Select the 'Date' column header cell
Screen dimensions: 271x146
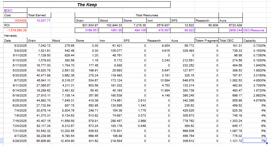point(15,40)
